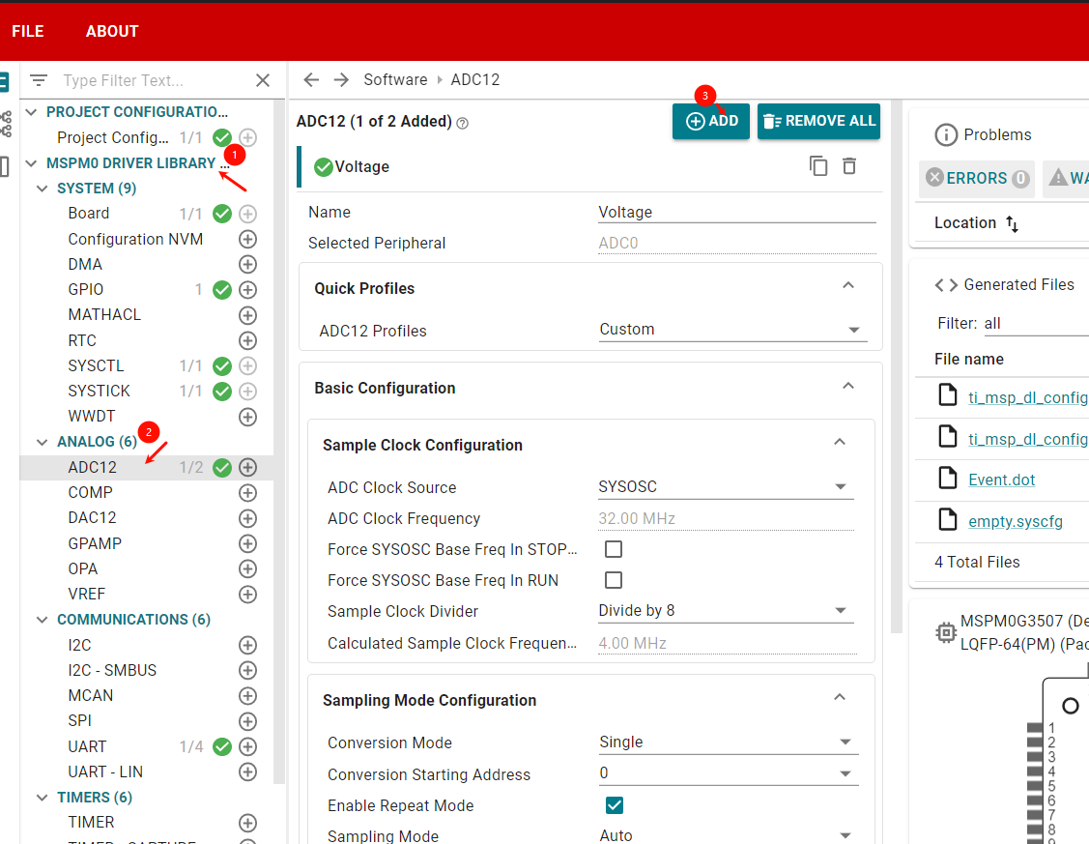Click the plus icon next to SPI

(x=248, y=721)
